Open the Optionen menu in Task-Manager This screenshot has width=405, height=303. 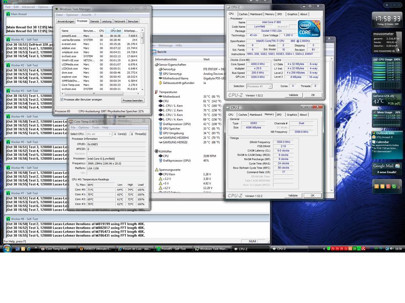[x=72, y=15]
